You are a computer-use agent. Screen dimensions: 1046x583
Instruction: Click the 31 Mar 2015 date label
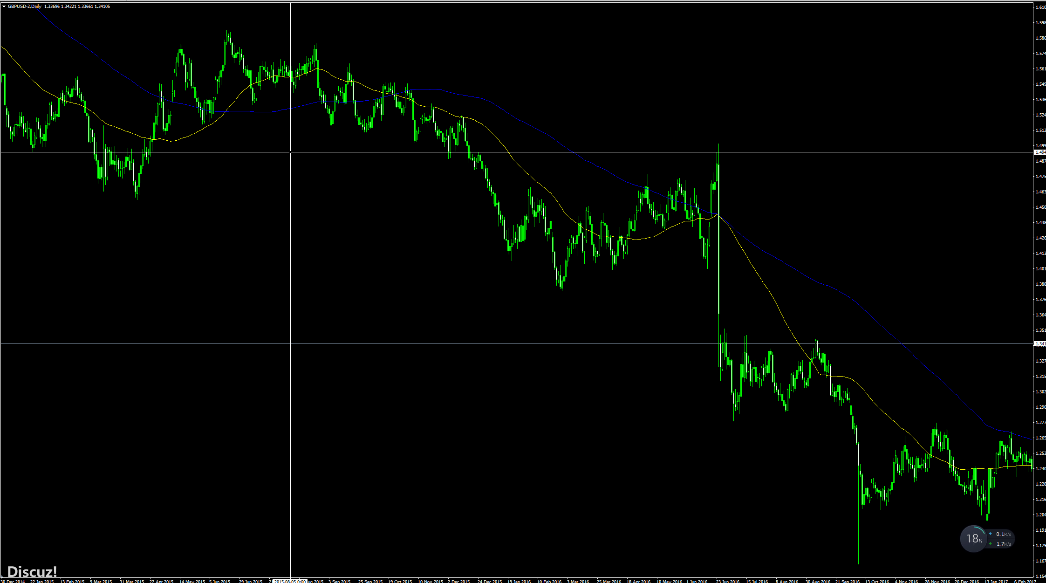pos(132,581)
